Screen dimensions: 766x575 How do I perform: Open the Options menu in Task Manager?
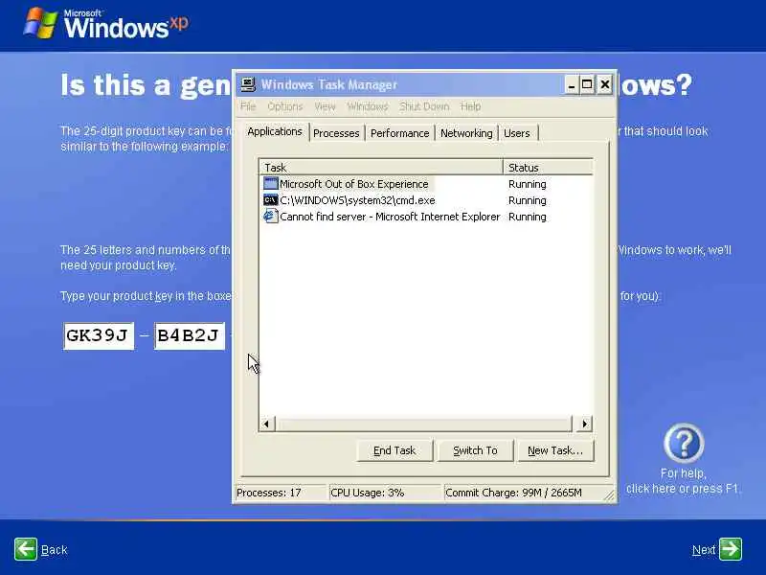[284, 106]
